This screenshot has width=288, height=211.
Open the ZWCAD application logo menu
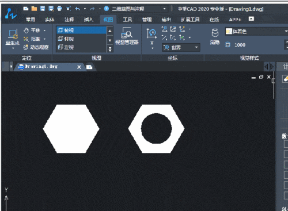pyautogui.click(x=10, y=13)
